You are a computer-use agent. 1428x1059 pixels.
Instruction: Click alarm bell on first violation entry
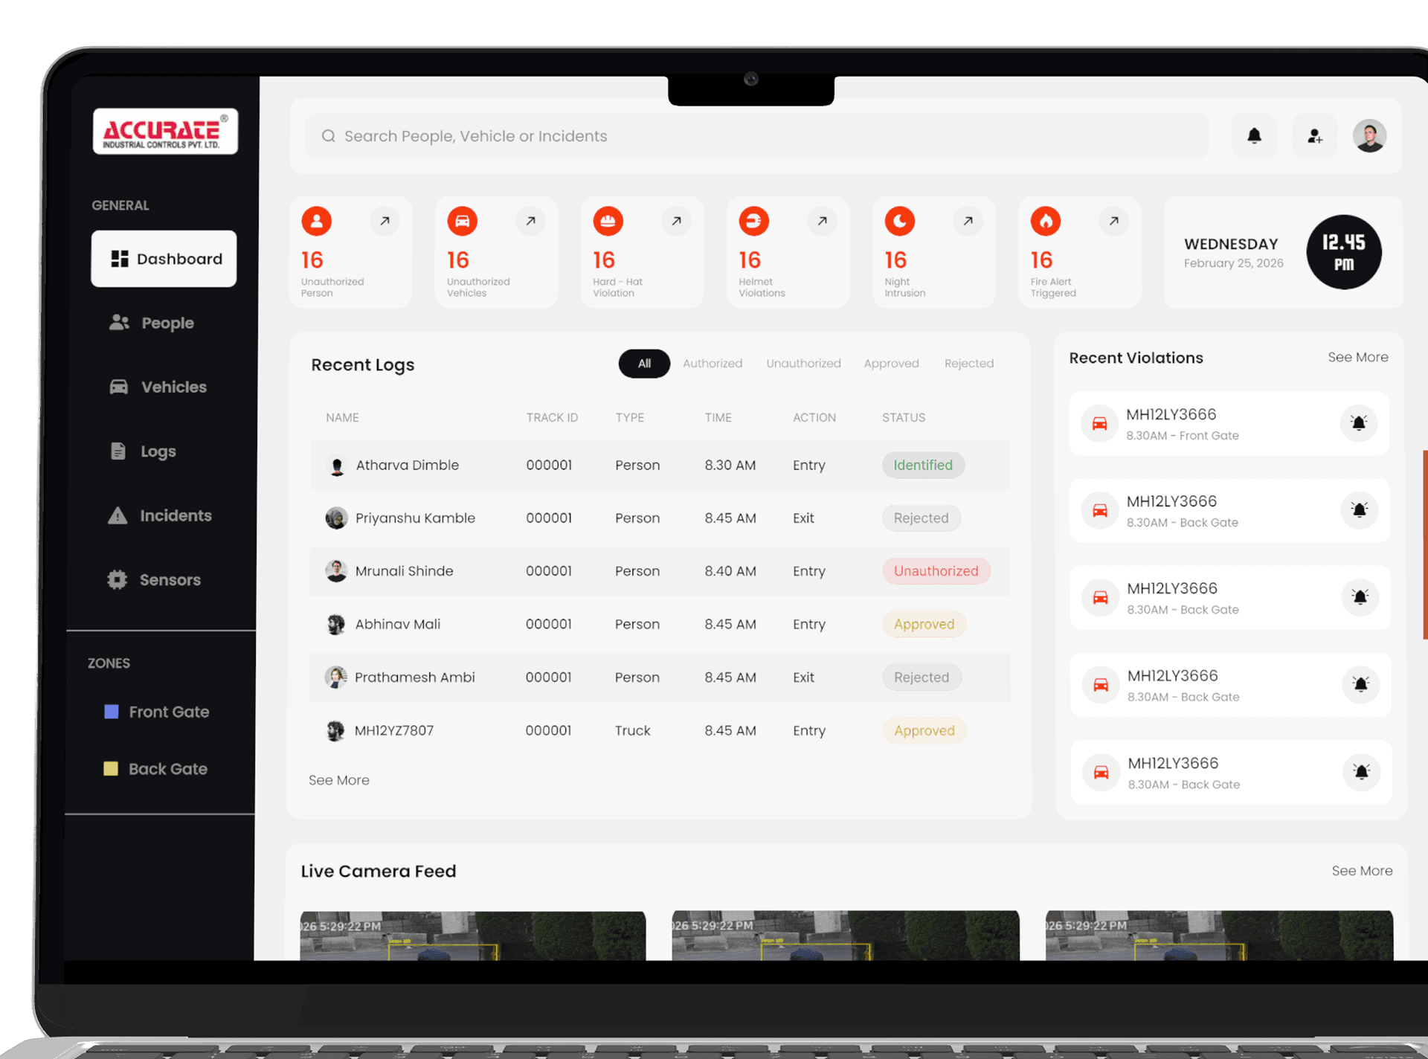pyautogui.click(x=1358, y=423)
